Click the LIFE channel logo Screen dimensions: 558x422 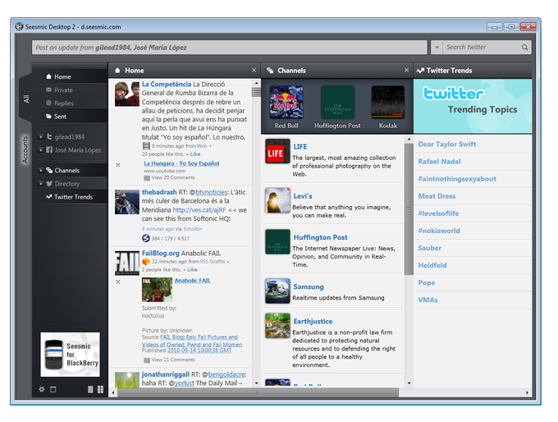tap(277, 151)
